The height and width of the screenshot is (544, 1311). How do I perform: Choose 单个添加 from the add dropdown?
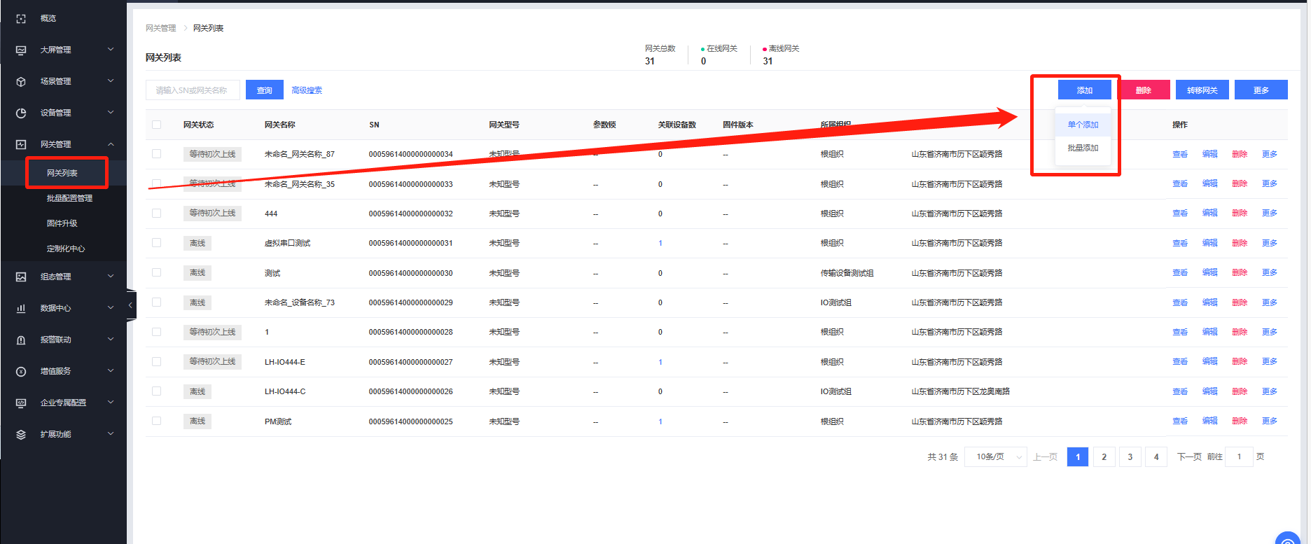tap(1083, 125)
